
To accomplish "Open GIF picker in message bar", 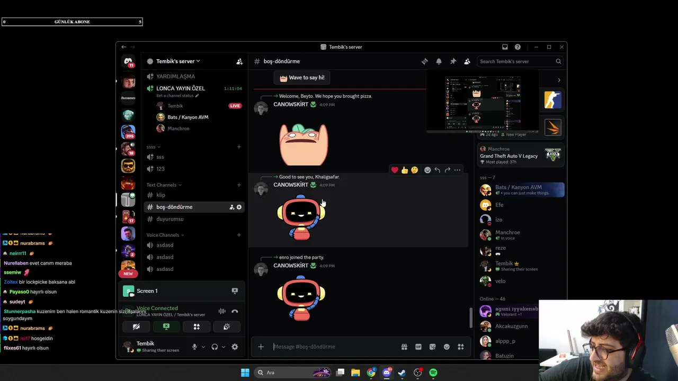I will (418, 347).
